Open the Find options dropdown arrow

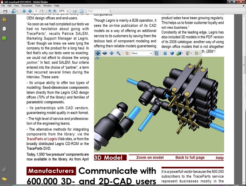[x=110, y=11]
